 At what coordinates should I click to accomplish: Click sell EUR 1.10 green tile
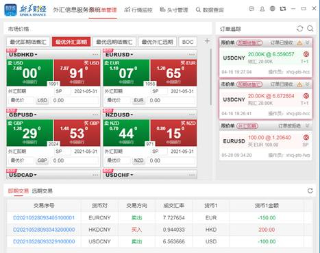126,73
